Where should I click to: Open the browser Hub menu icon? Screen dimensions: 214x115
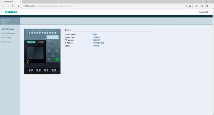pos(197,6)
